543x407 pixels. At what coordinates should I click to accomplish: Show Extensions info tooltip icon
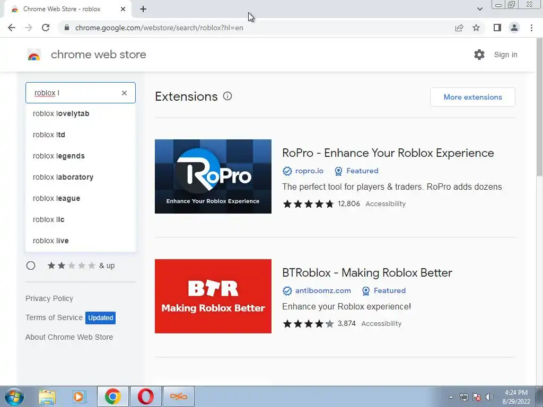[x=227, y=96]
